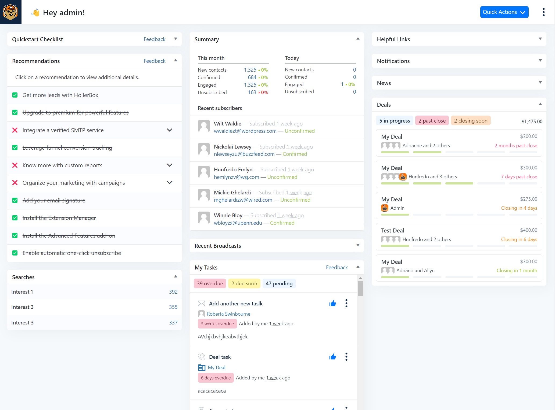Viewport: 555px width, 410px height.
Task: Click the thumbs up icon on Add another new task
Action: coord(333,304)
